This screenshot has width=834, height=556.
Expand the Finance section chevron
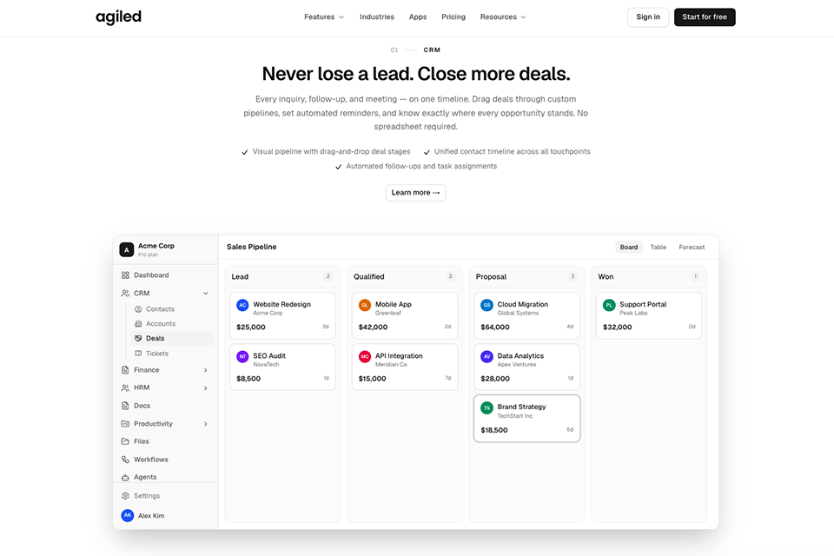click(x=205, y=370)
